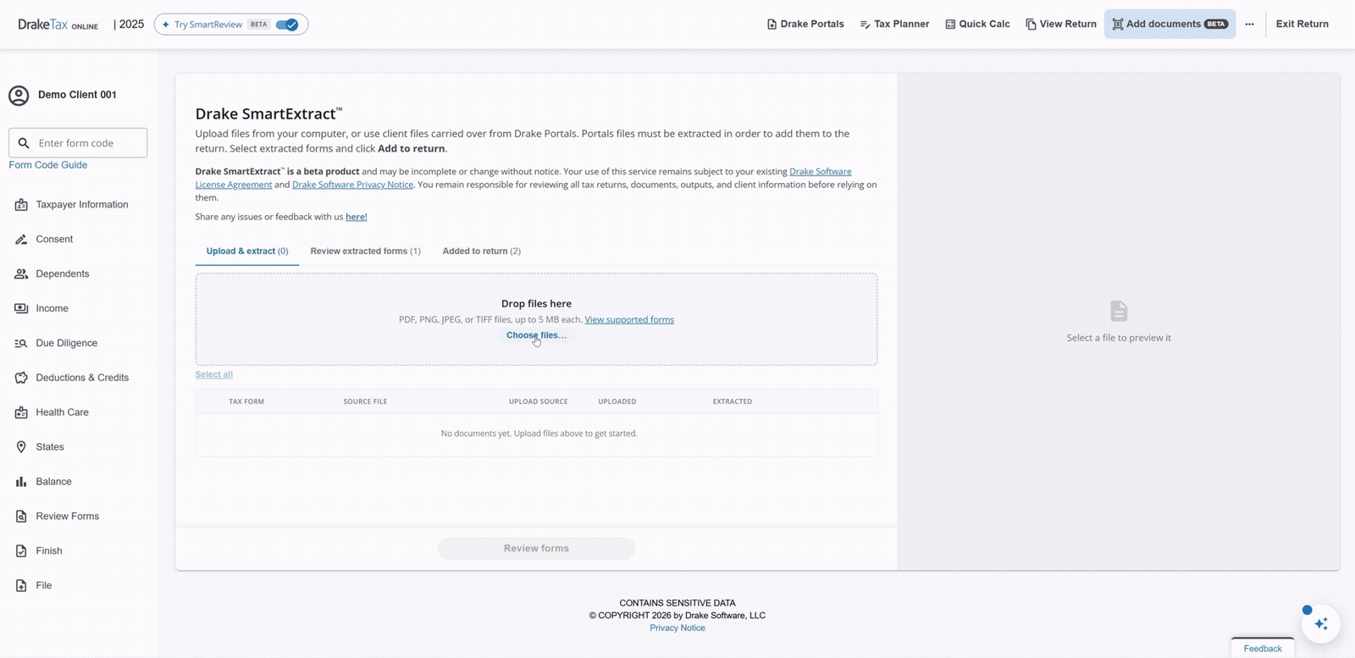Click the States map pin icon

tap(21, 447)
